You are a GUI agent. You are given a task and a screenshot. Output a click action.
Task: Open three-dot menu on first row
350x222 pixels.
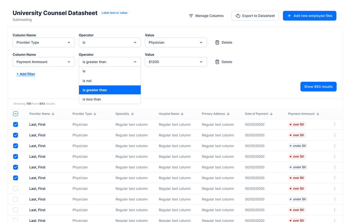point(335,124)
